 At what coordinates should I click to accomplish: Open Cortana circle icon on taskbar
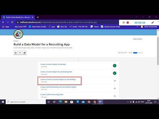click(49, 102)
